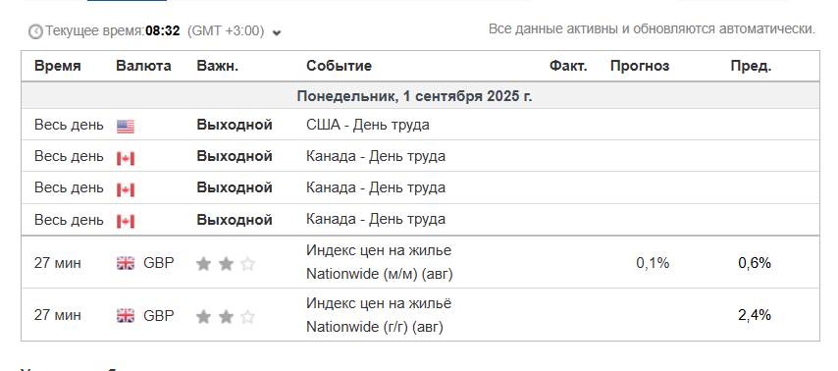Click the clock icon beside current time
This screenshot has width=838, height=371.
pyautogui.click(x=35, y=31)
